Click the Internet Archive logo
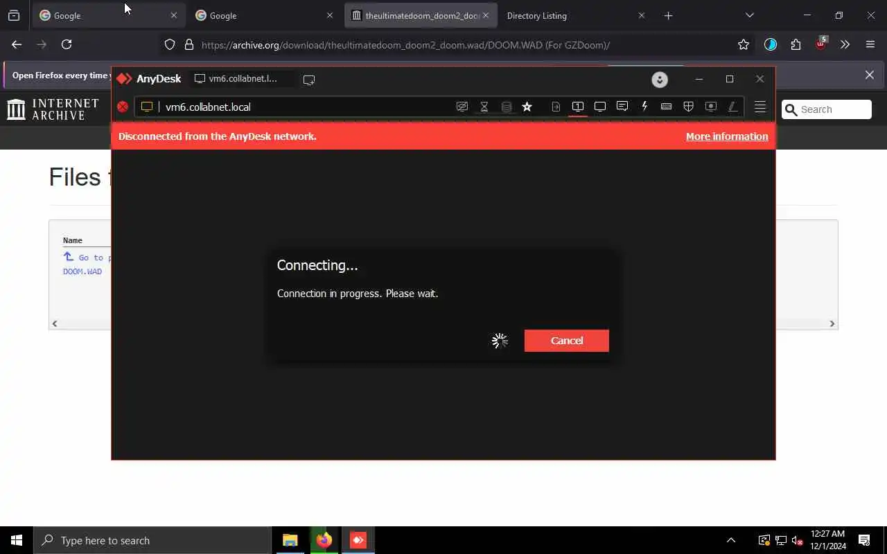 pos(53,109)
